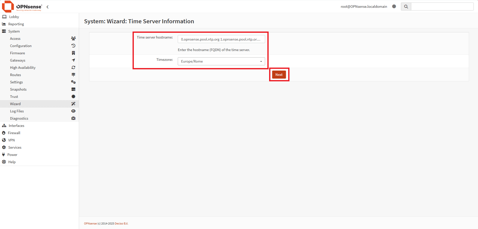Click the Help lifebuoy icon
This screenshot has width=478, height=229.
click(4, 162)
